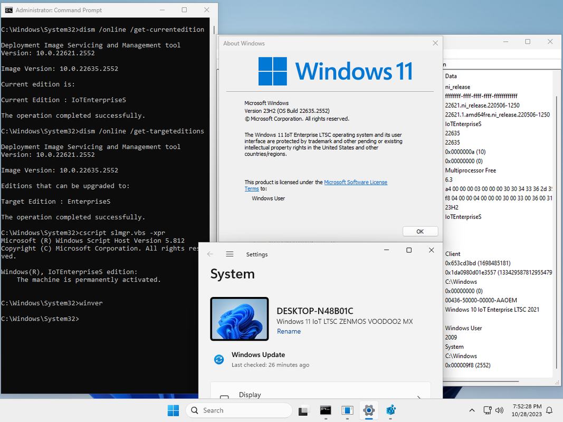563x422 pixels.
Task: Select Windows 10 IoT Enterprise LTSC 2021 value
Action: [492, 309]
